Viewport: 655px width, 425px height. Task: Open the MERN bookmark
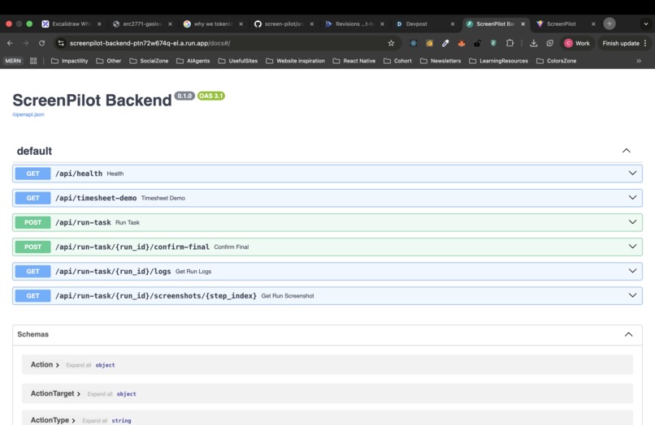(13, 61)
